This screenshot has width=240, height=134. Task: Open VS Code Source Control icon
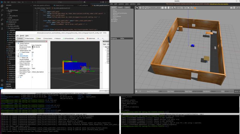2,15
